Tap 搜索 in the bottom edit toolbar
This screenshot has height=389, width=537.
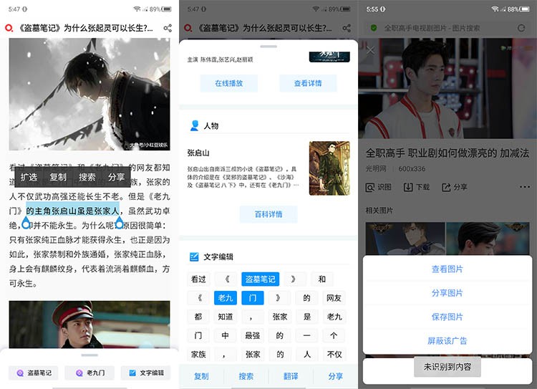pos(246,376)
